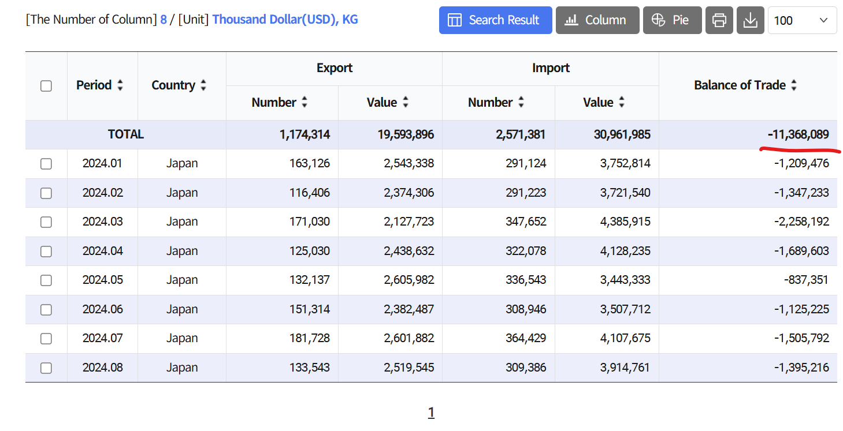Image resolution: width=843 pixels, height=431 pixels.
Task: Click the Thousand Dollar(USD), KG unit link
Action: (285, 20)
